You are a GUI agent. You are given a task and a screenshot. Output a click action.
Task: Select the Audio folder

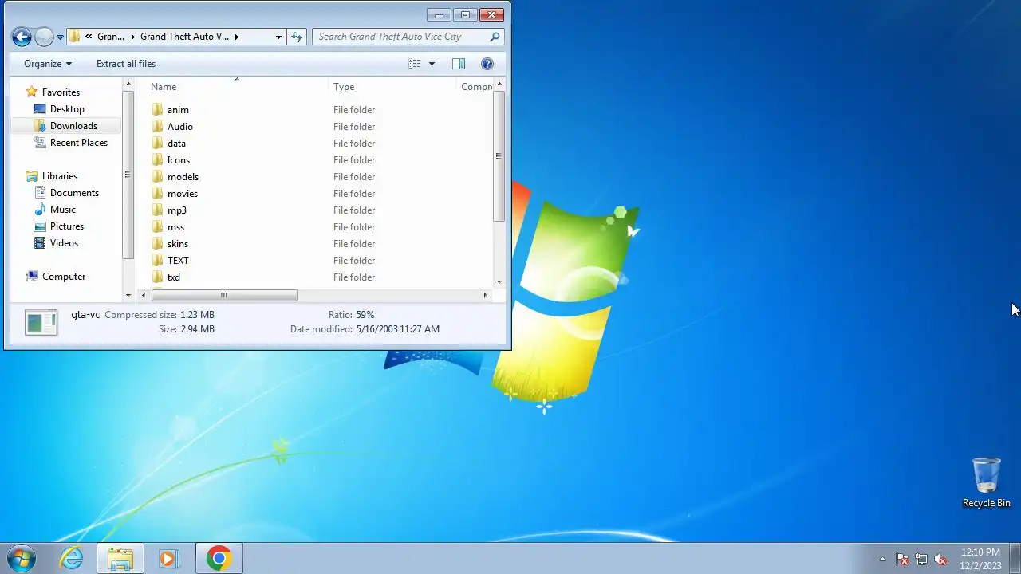tap(180, 127)
